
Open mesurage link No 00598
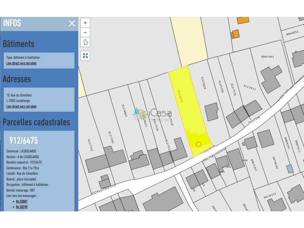point(22,207)
